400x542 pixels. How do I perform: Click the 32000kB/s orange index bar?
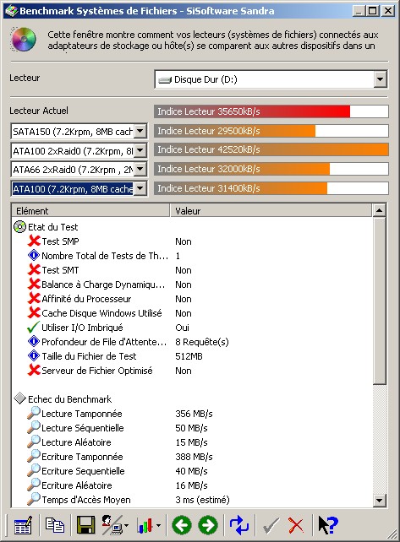[271, 169]
